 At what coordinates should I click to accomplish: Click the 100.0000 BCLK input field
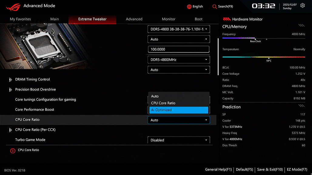click(x=179, y=49)
